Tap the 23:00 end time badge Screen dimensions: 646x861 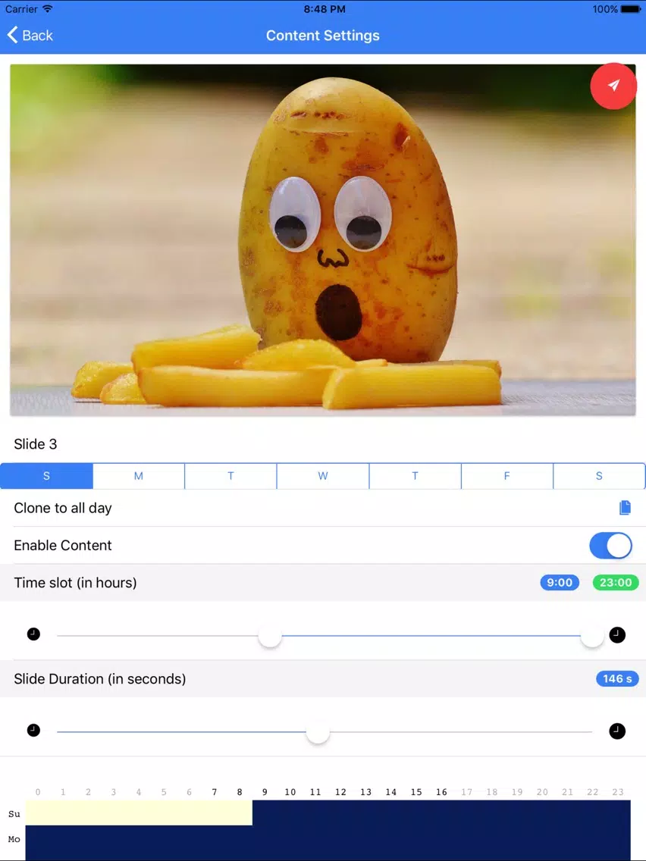pyautogui.click(x=615, y=583)
